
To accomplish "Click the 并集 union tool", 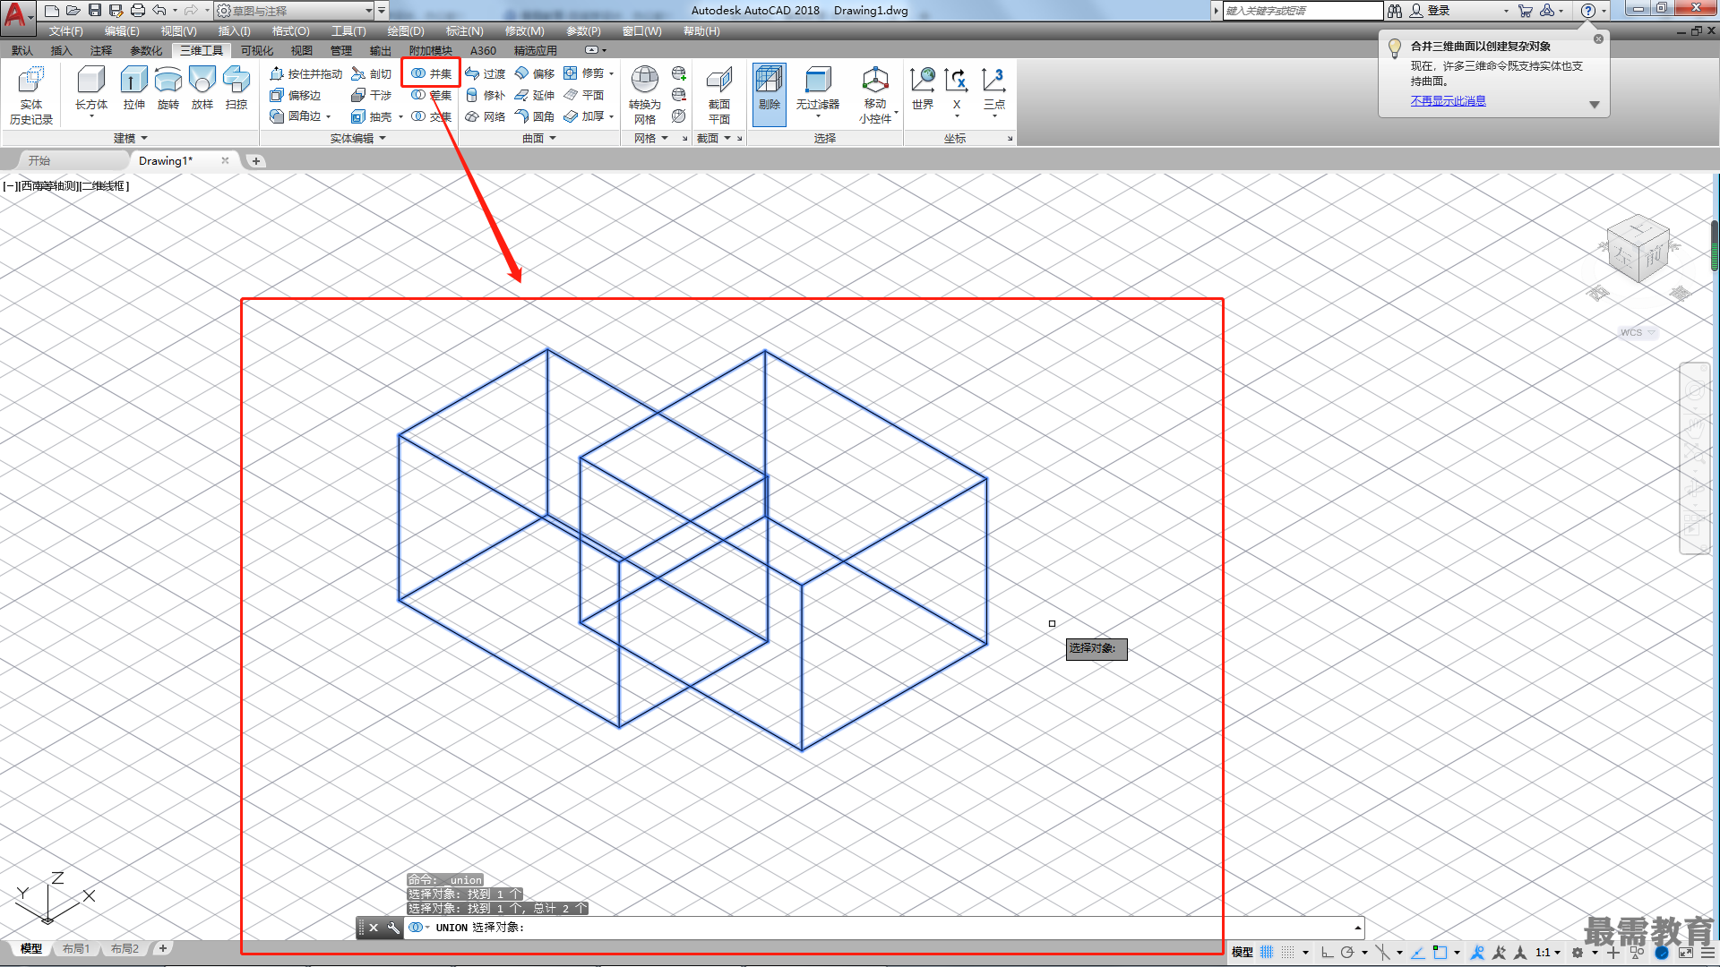I will [431, 73].
